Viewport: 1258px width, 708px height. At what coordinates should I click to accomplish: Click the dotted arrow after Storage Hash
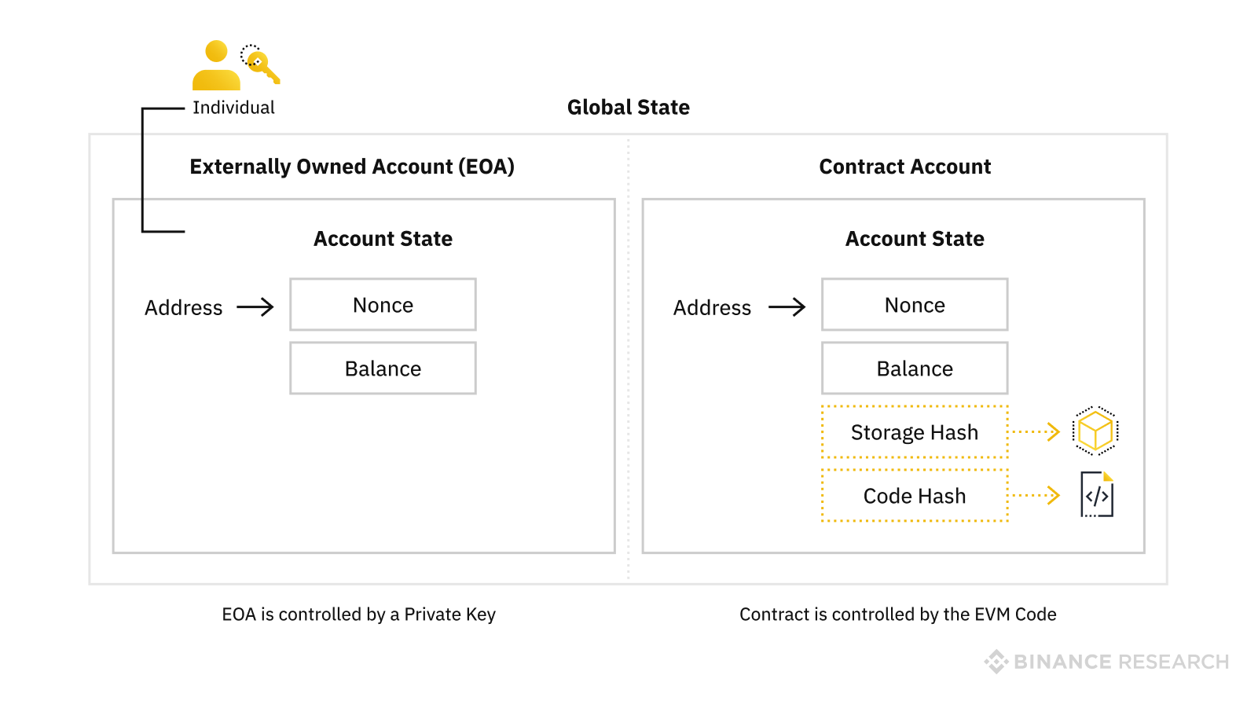[1036, 431]
